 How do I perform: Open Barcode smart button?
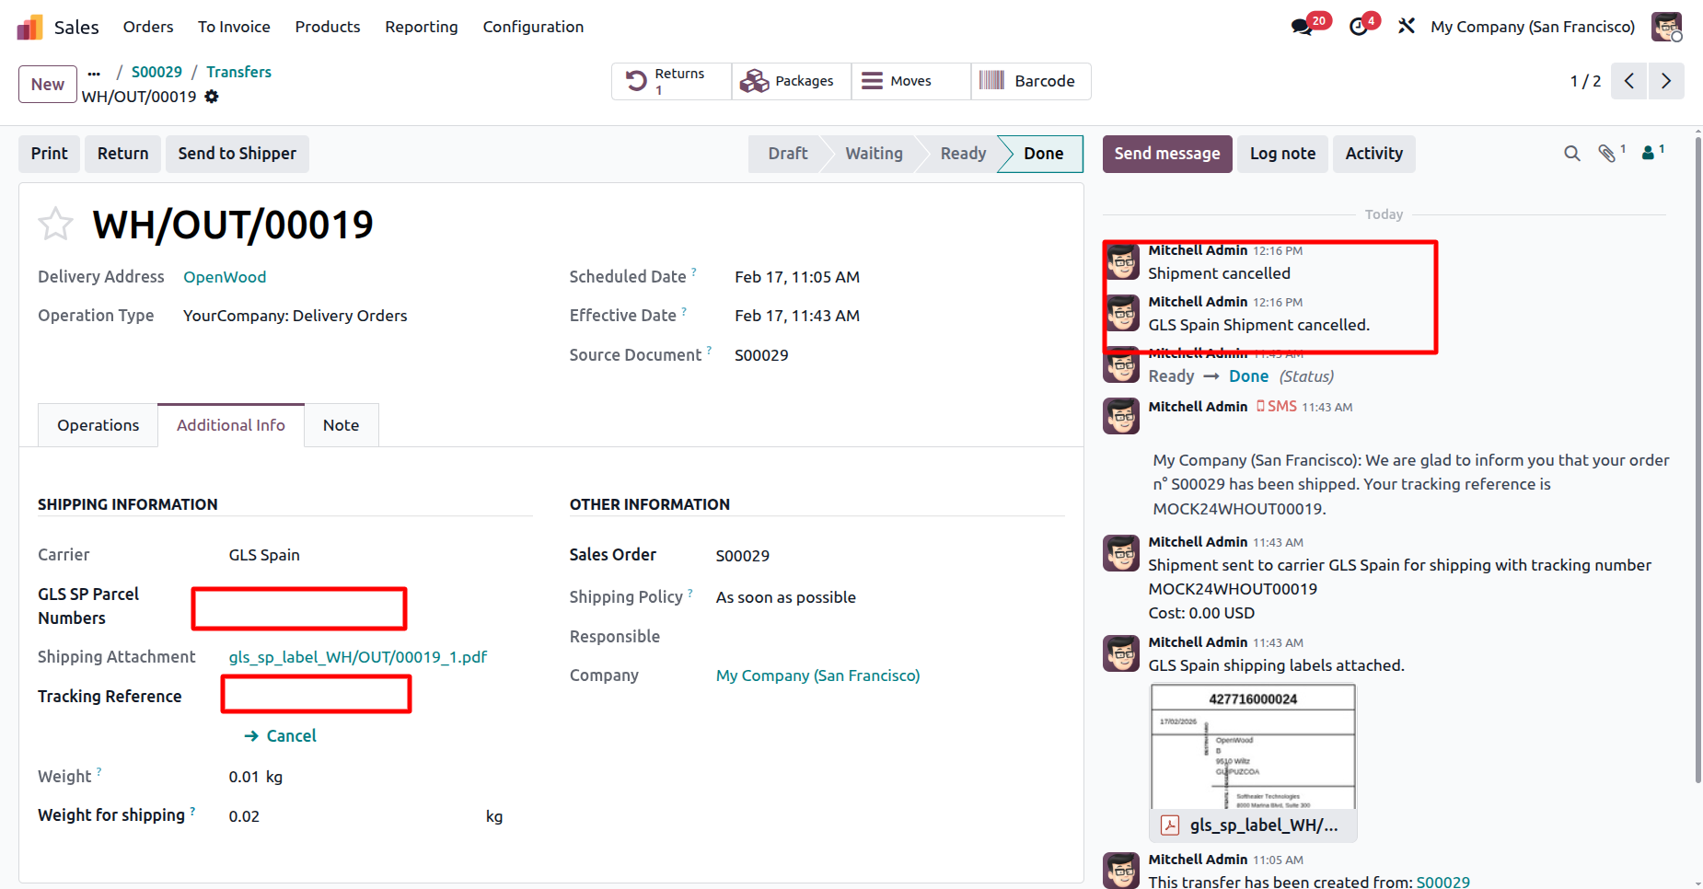[x=1031, y=81]
